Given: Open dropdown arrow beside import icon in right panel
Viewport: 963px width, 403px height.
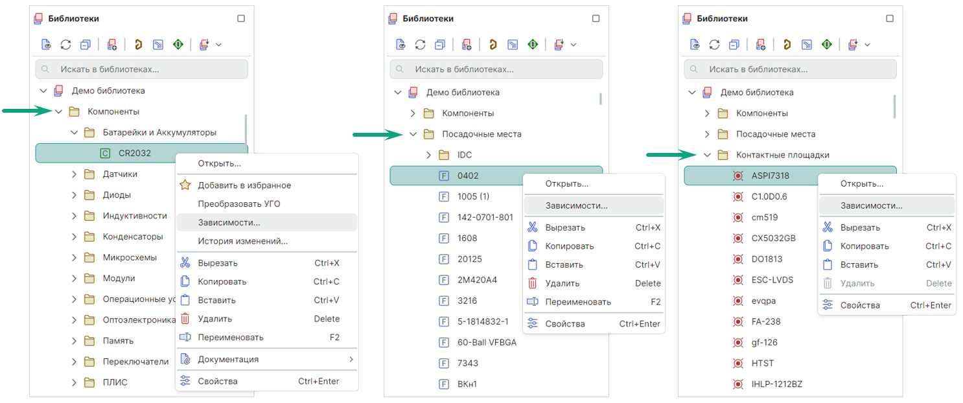Looking at the screenshot, I should [867, 45].
